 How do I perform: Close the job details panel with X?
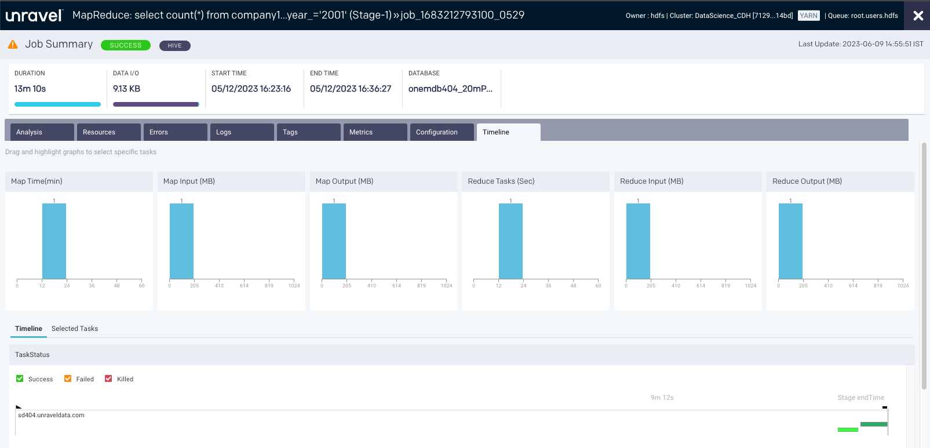918,16
